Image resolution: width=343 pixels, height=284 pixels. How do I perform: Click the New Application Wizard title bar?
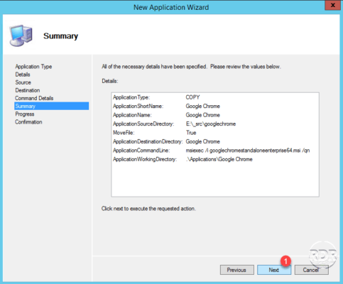(171, 7)
